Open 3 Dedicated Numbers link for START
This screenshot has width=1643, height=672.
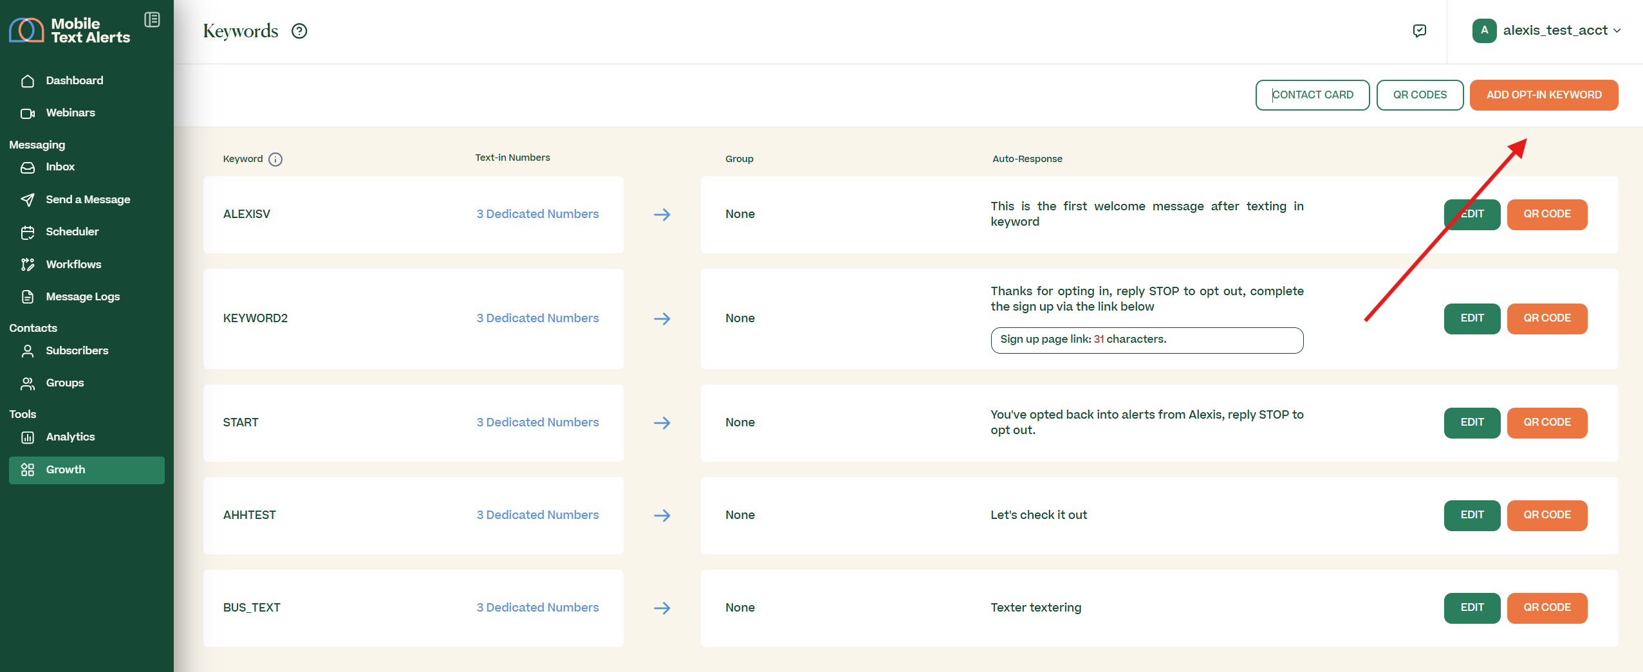click(x=537, y=422)
